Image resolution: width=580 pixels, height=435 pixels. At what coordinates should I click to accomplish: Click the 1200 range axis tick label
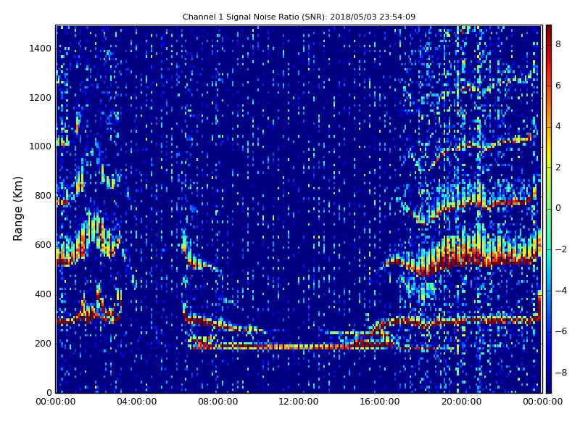coord(40,98)
